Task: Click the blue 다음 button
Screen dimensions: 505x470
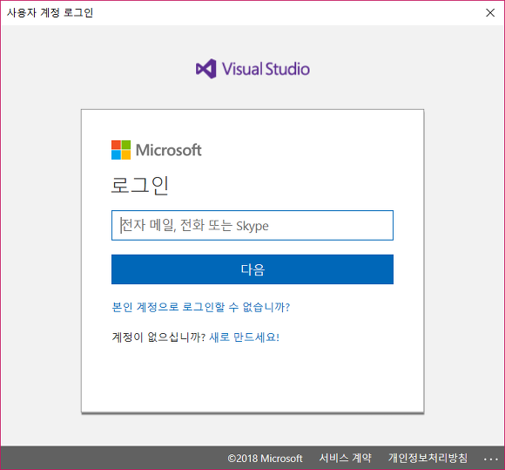Action: [252, 269]
